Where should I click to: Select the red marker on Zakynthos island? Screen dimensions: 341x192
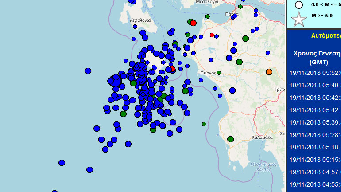172,69
